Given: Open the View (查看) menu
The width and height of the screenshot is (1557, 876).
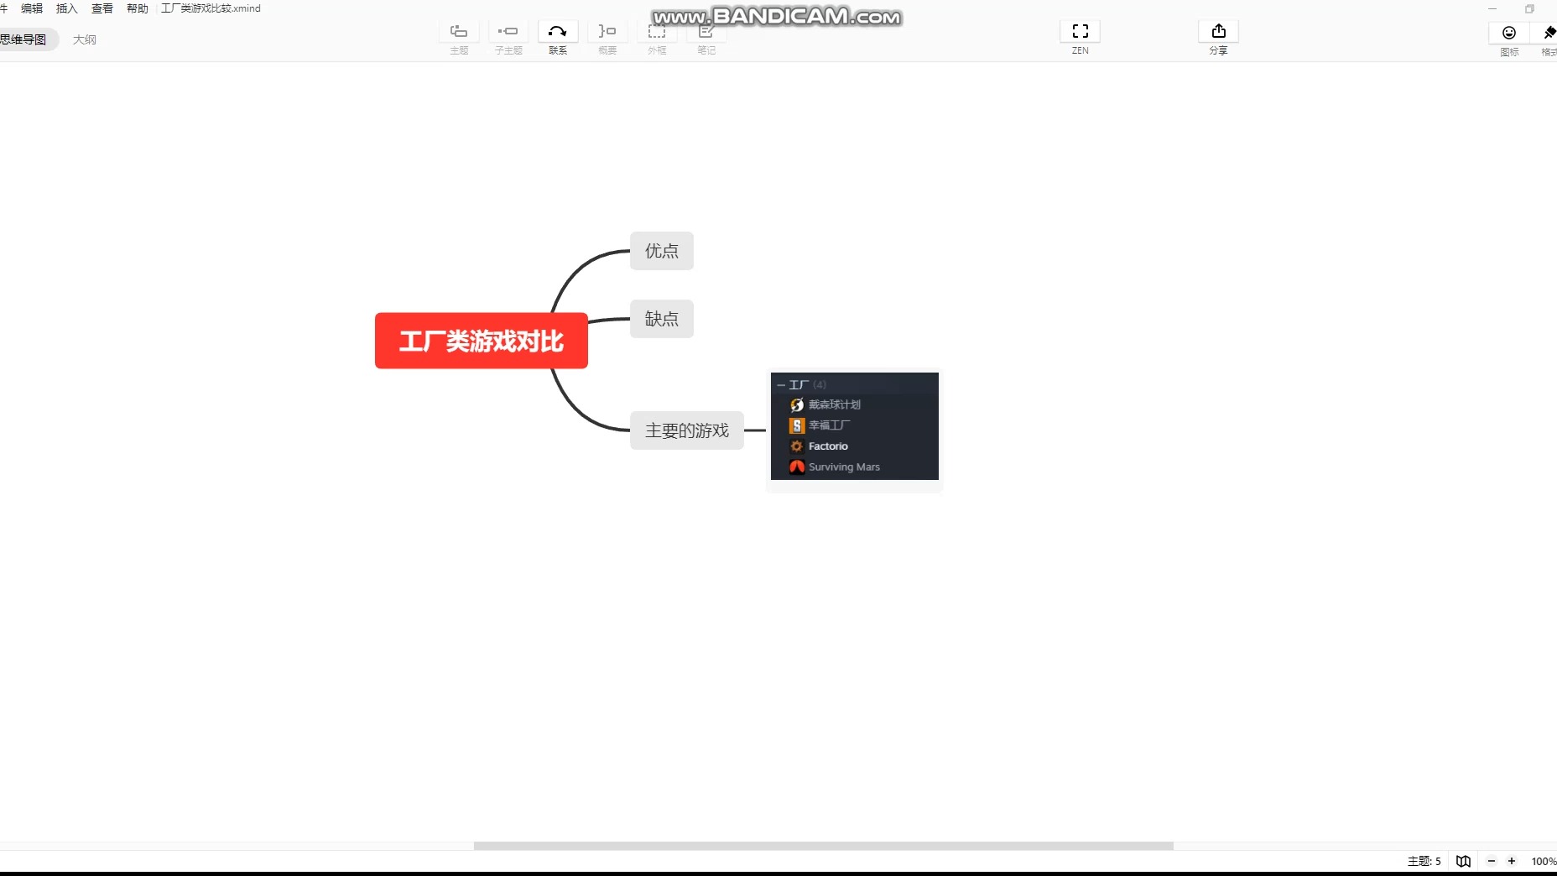Looking at the screenshot, I should [102, 8].
